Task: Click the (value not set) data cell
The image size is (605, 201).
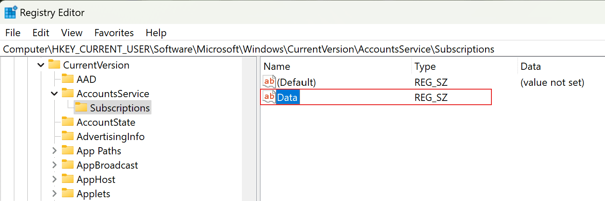Action: coord(552,82)
